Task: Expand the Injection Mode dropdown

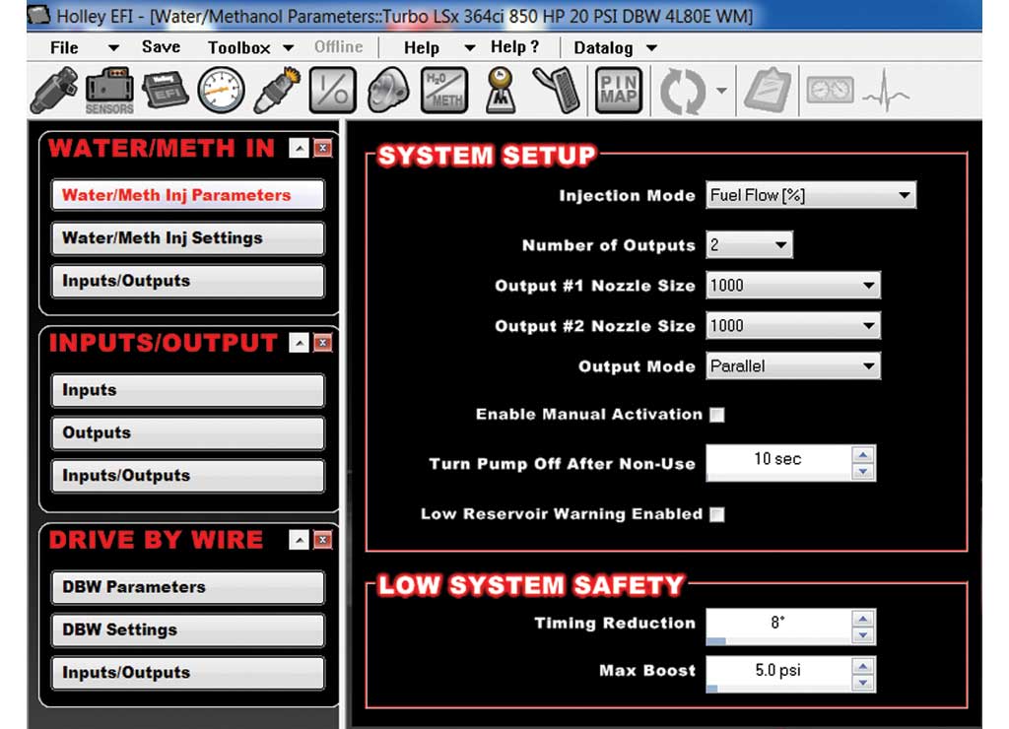Action: click(x=811, y=195)
